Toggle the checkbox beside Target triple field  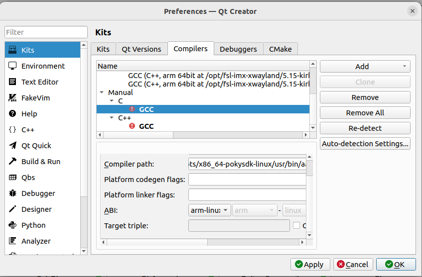297,225
